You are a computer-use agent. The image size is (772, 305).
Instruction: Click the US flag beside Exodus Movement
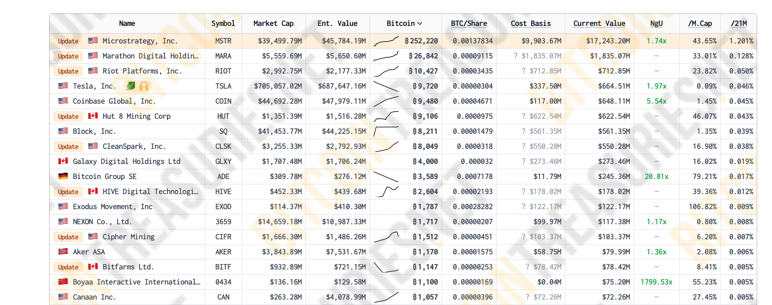pos(63,206)
